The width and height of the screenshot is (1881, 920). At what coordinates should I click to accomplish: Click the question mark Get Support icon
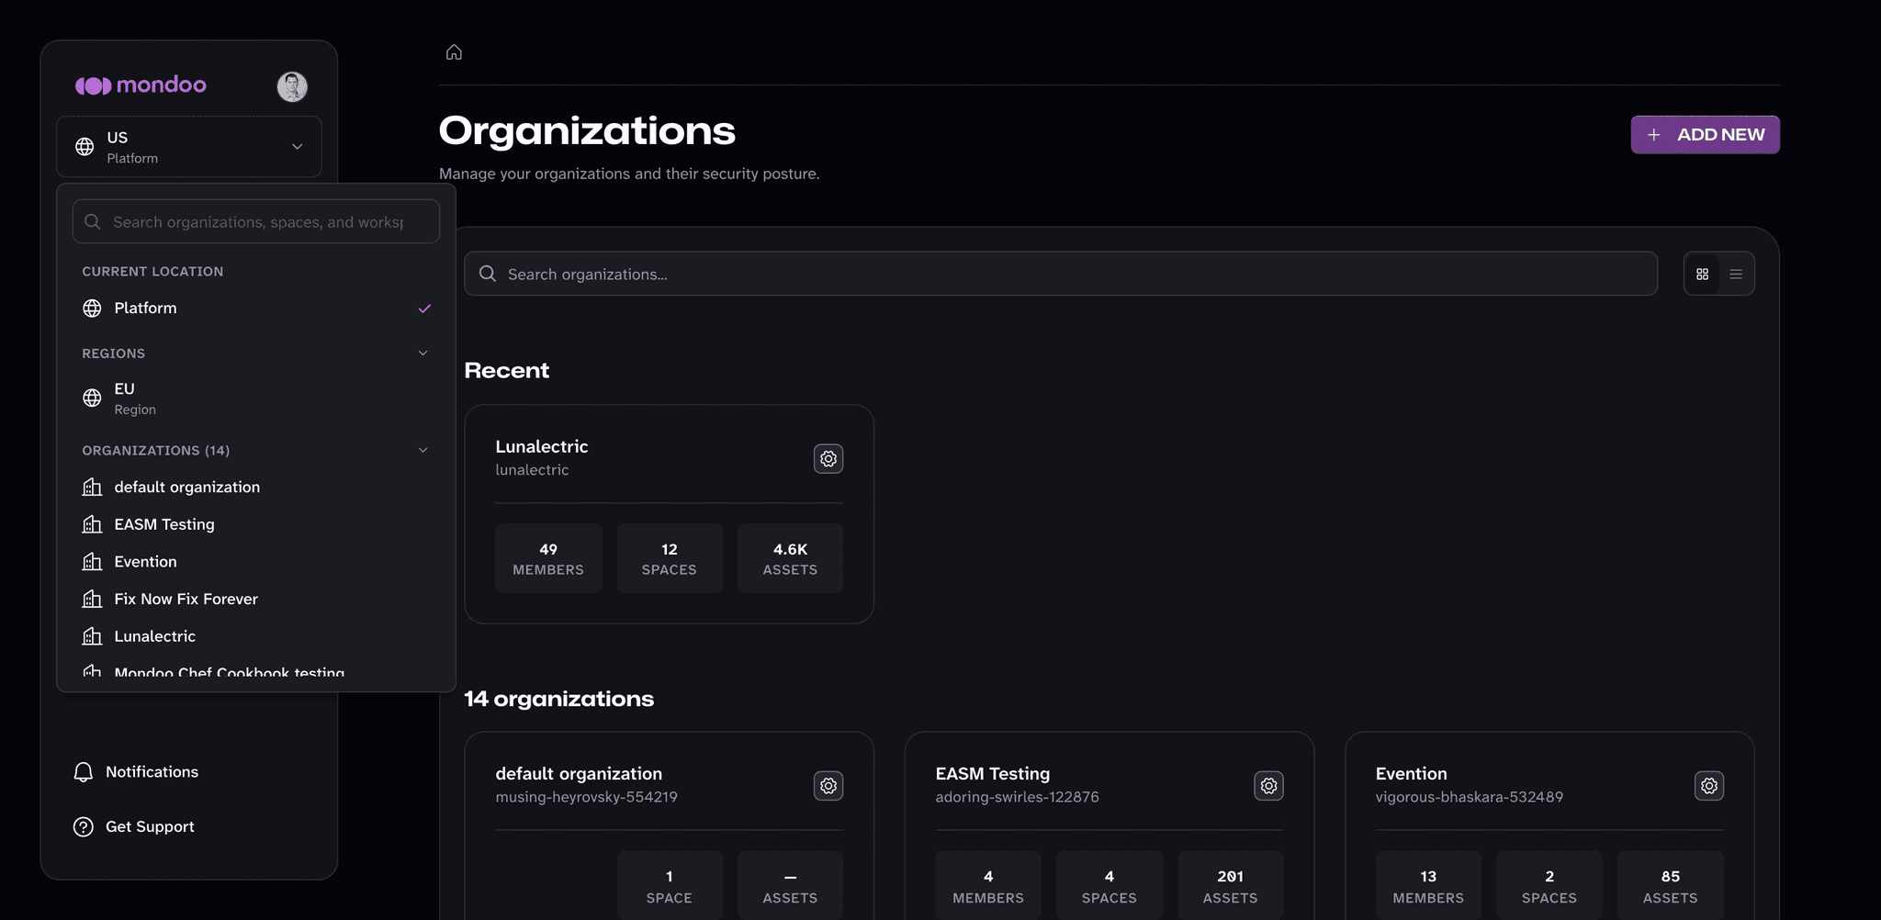(x=84, y=826)
